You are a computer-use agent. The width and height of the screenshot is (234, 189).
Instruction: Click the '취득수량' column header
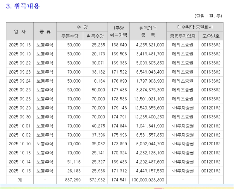pyautogui.click(x=95, y=36)
